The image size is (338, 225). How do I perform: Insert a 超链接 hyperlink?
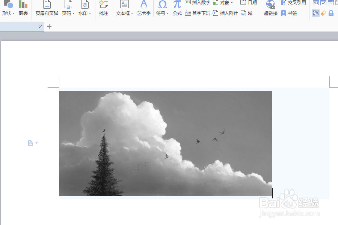pos(270,9)
